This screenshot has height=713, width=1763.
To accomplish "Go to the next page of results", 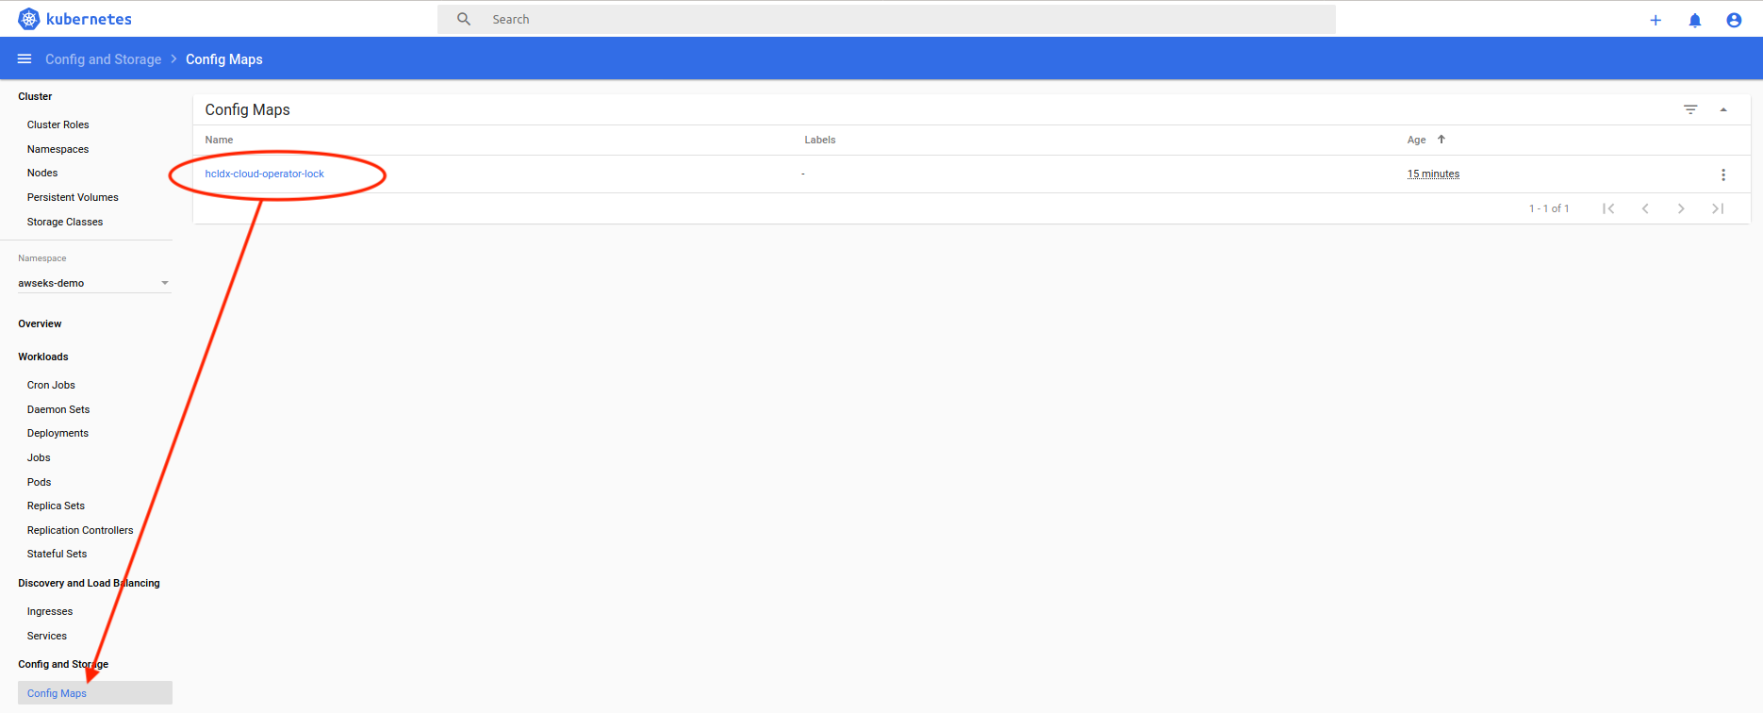I will pyautogui.click(x=1681, y=208).
